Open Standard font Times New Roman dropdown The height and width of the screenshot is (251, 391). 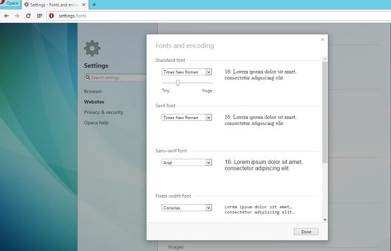pos(187,72)
